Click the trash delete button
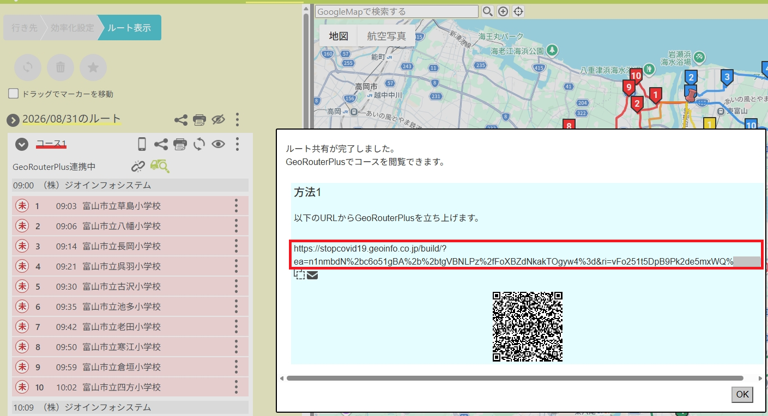 coord(61,68)
